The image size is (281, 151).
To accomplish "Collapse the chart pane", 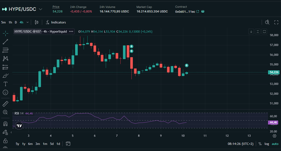I will [x=258, y=32].
